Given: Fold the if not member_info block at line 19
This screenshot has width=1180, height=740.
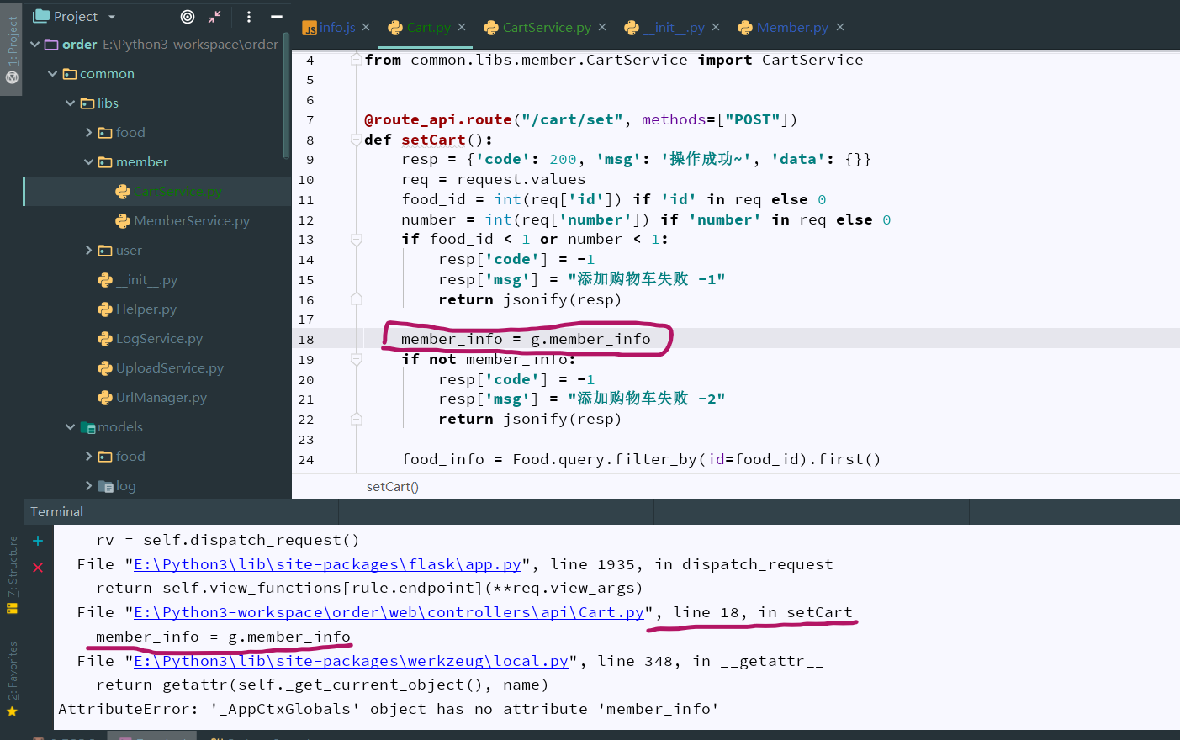Looking at the screenshot, I should pyautogui.click(x=356, y=360).
